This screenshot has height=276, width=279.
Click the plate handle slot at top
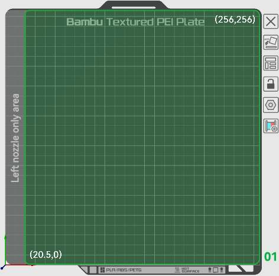click(134, 8)
